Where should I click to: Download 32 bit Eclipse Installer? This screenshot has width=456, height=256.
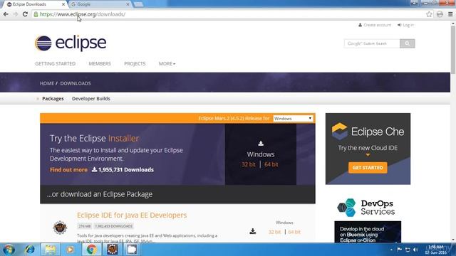point(249,164)
